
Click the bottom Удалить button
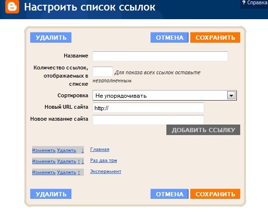[51, 194]
